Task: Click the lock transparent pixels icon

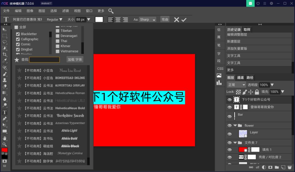Action: 239,92
